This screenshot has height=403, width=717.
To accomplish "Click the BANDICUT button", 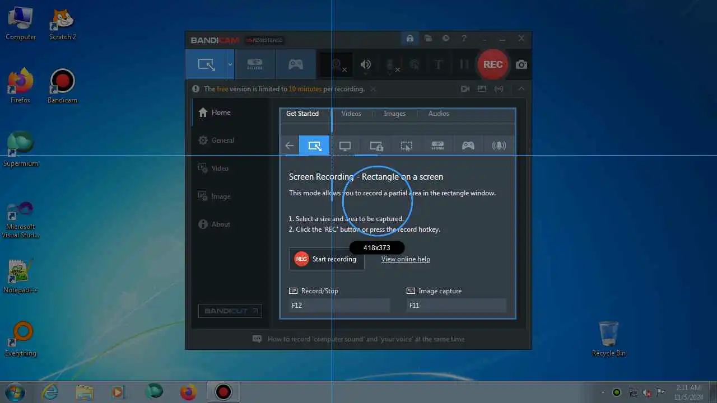I will [x=230, y=311].
